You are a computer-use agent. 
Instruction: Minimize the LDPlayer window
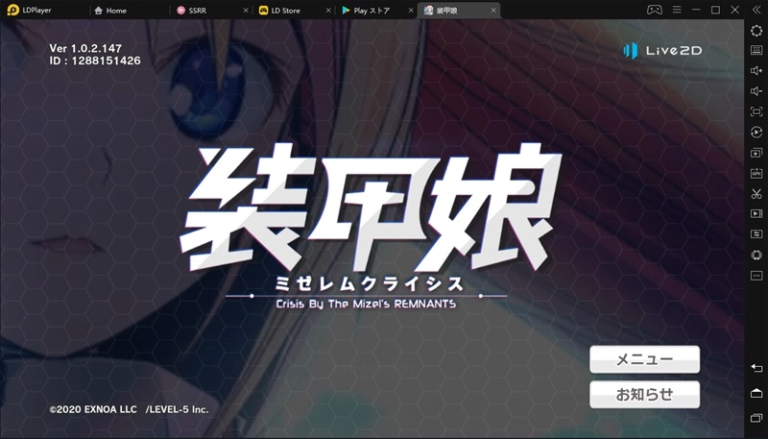point(696,10)
